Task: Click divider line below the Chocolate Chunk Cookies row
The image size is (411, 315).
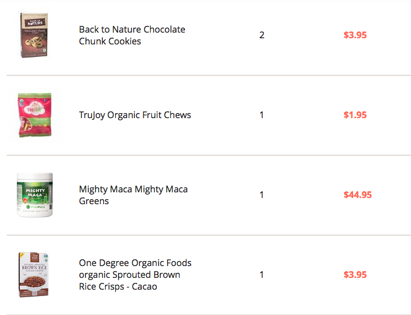Action: click(x=209, y=75)
